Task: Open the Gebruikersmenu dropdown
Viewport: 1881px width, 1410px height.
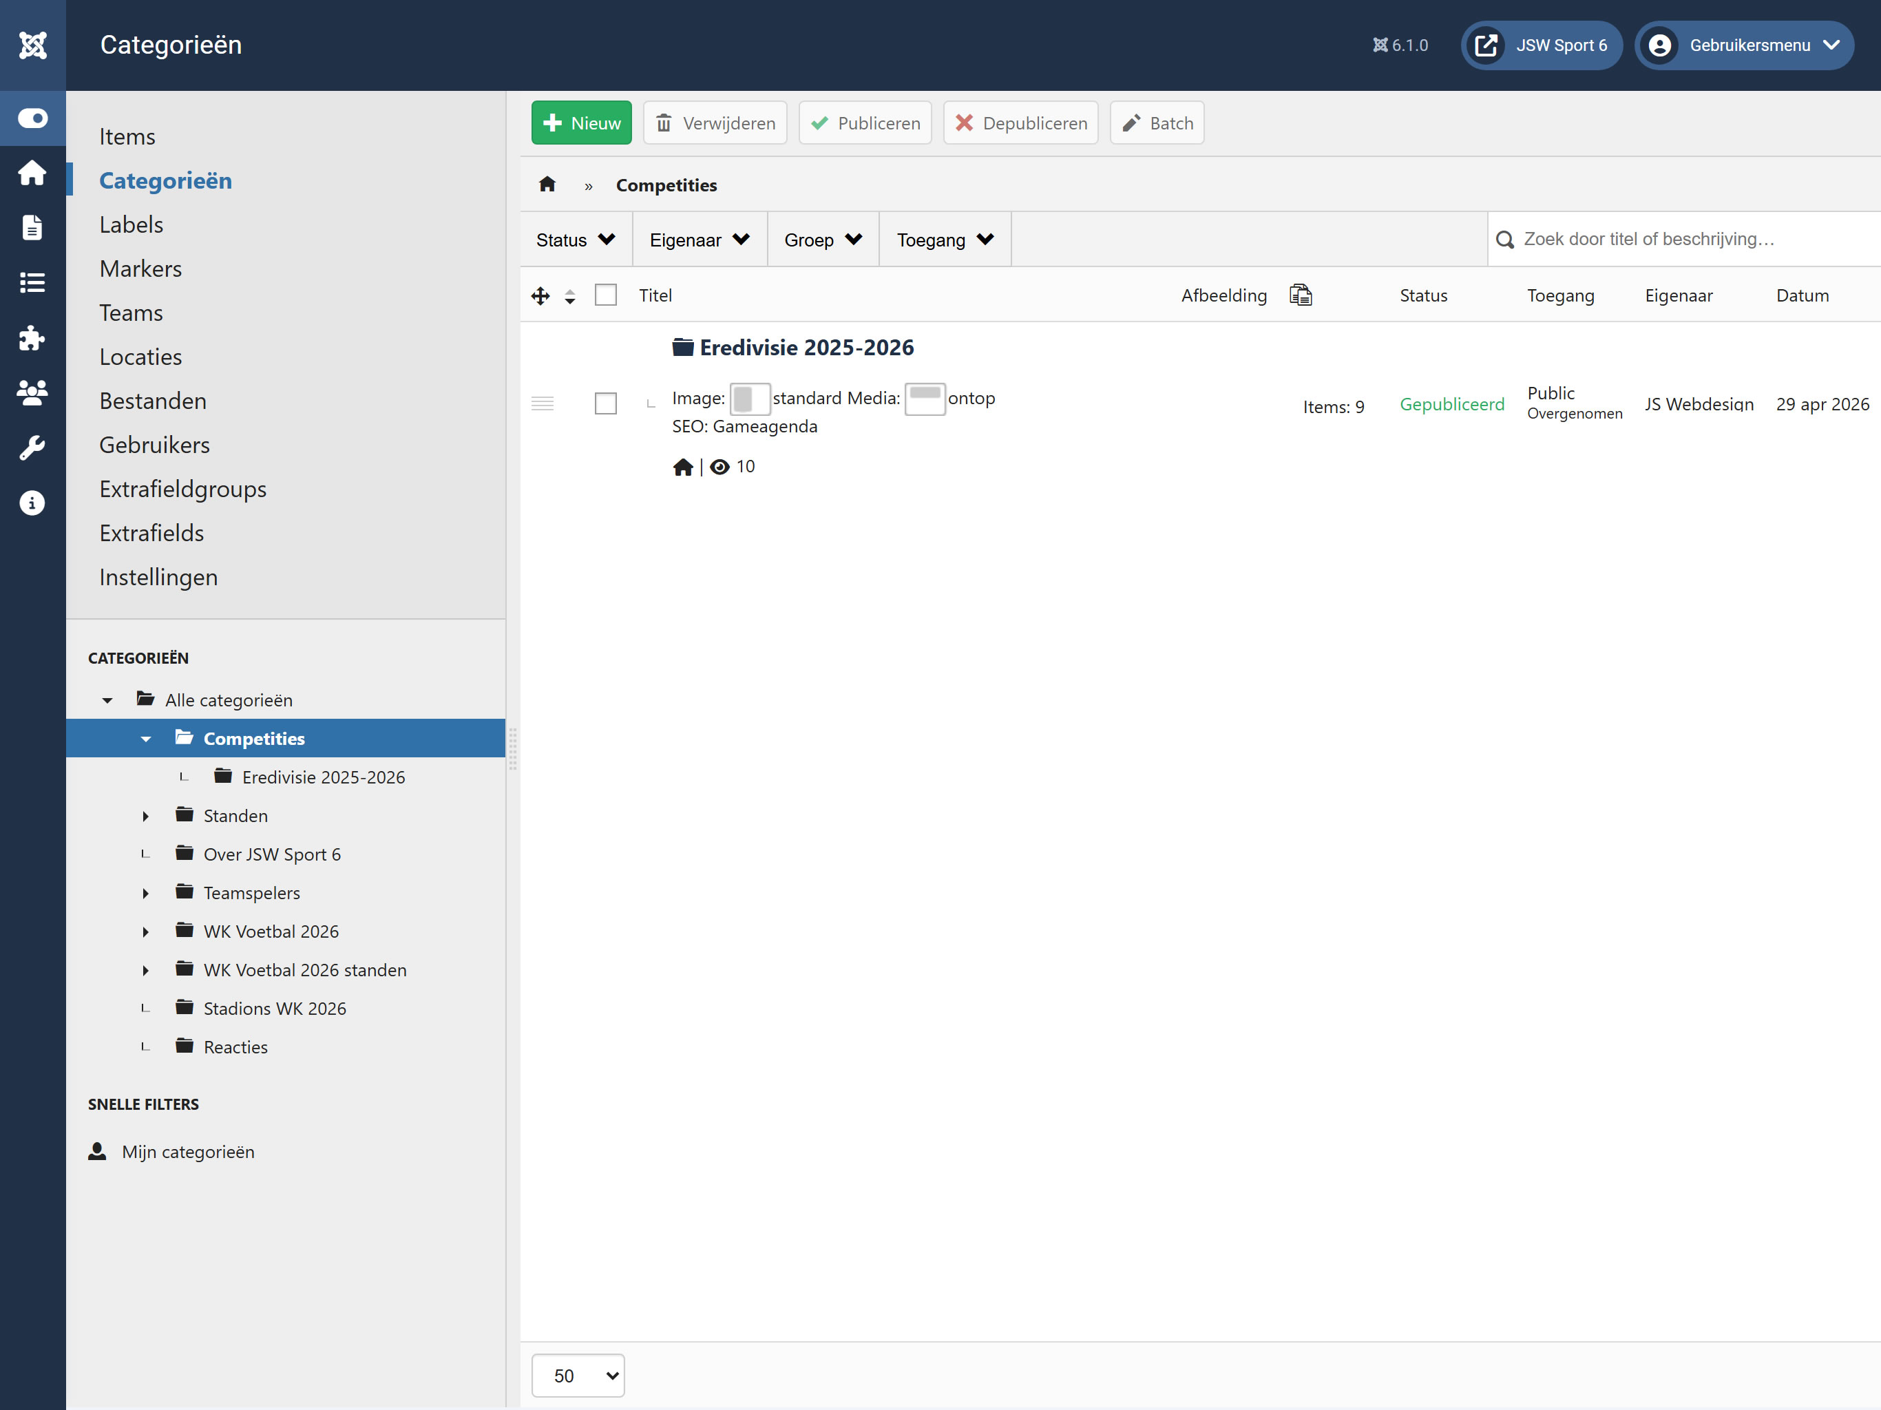Action: tap(1744, 45)
